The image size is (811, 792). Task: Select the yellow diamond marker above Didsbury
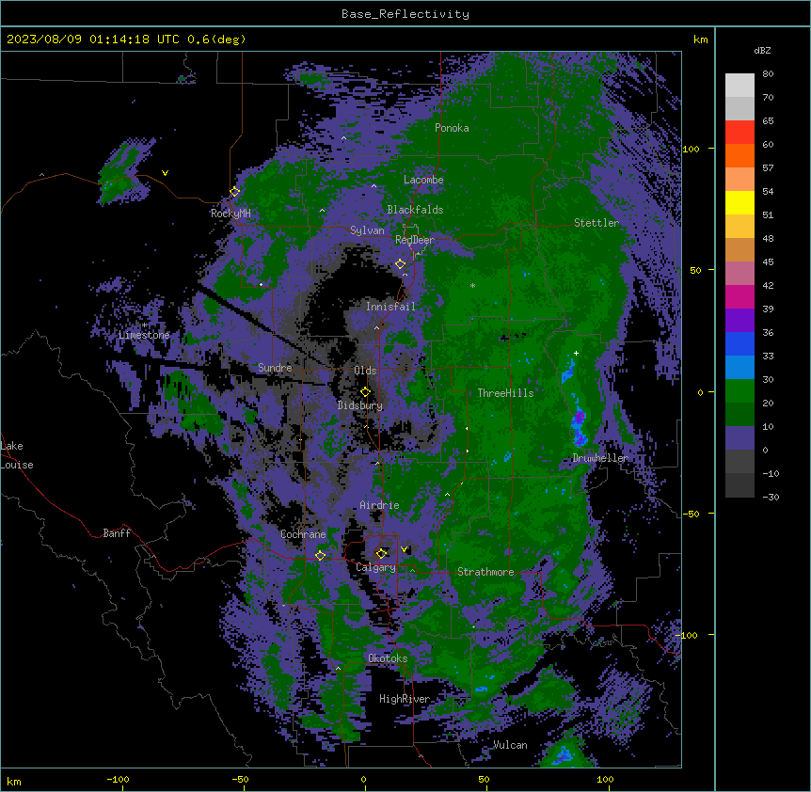coord(365,391)
